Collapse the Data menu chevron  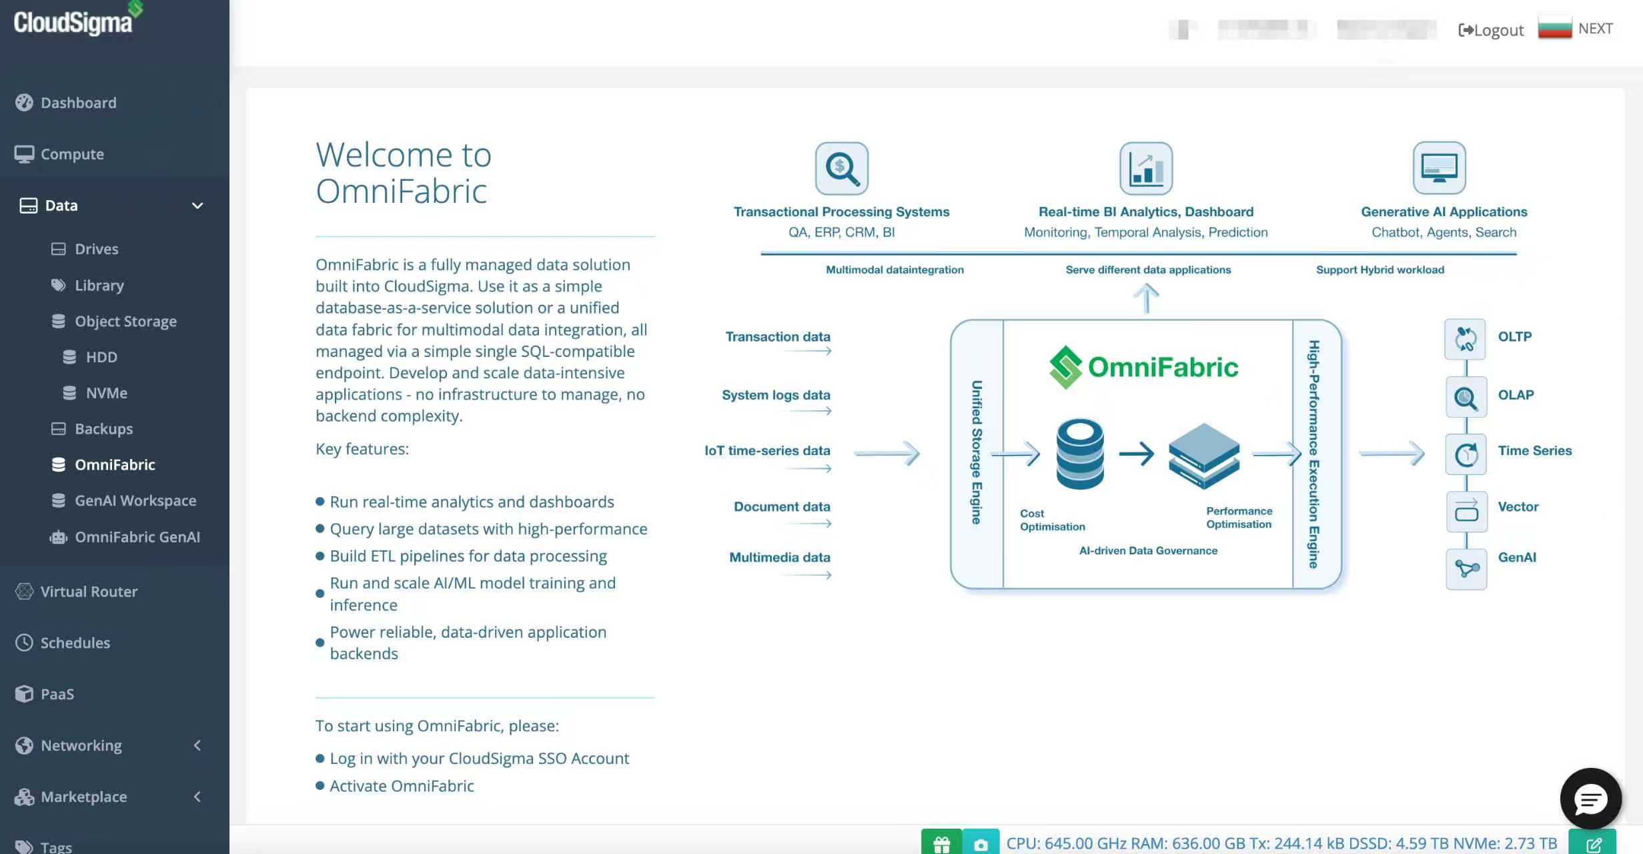pos(197,205)
